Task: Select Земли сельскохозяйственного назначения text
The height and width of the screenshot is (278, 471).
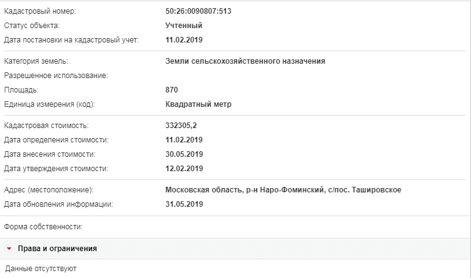Action: coord(245,61)
